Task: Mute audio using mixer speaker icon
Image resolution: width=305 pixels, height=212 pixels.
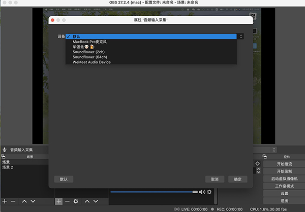Action: click(x=202, y=192)
